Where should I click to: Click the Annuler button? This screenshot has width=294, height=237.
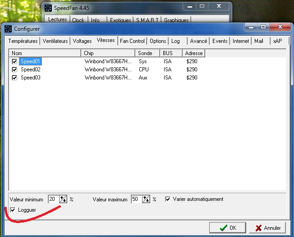(267, 228)
